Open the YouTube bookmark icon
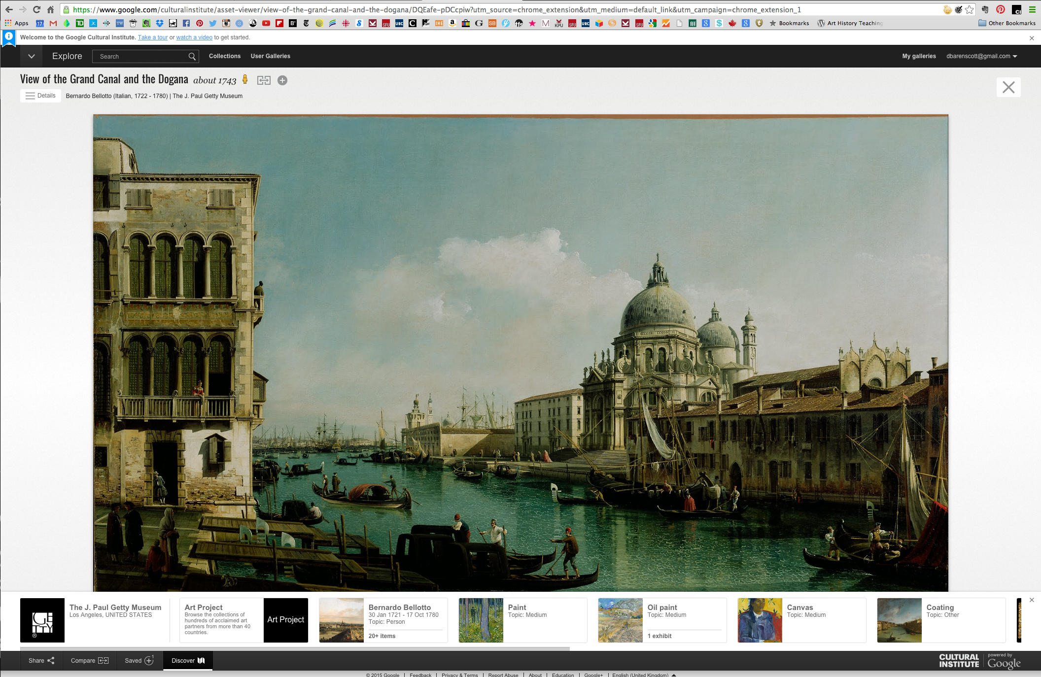This screenshot has height=677, width=1041. pos(266,23)
